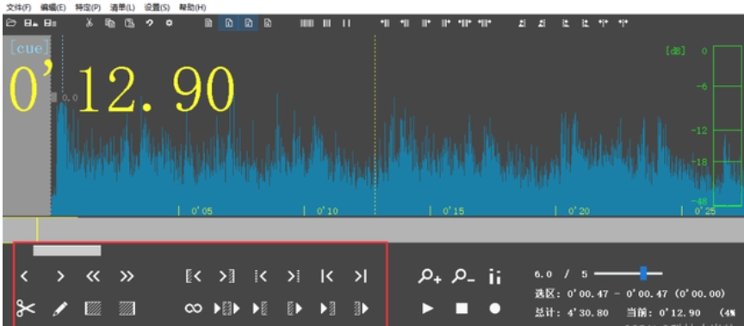
Task: Toggle the infinity loop playback icon
Action: (193, 309)
